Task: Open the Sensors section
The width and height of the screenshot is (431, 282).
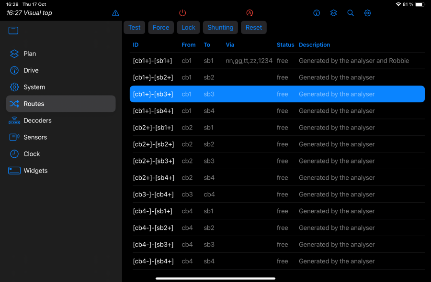Action: tap(35, 137)
